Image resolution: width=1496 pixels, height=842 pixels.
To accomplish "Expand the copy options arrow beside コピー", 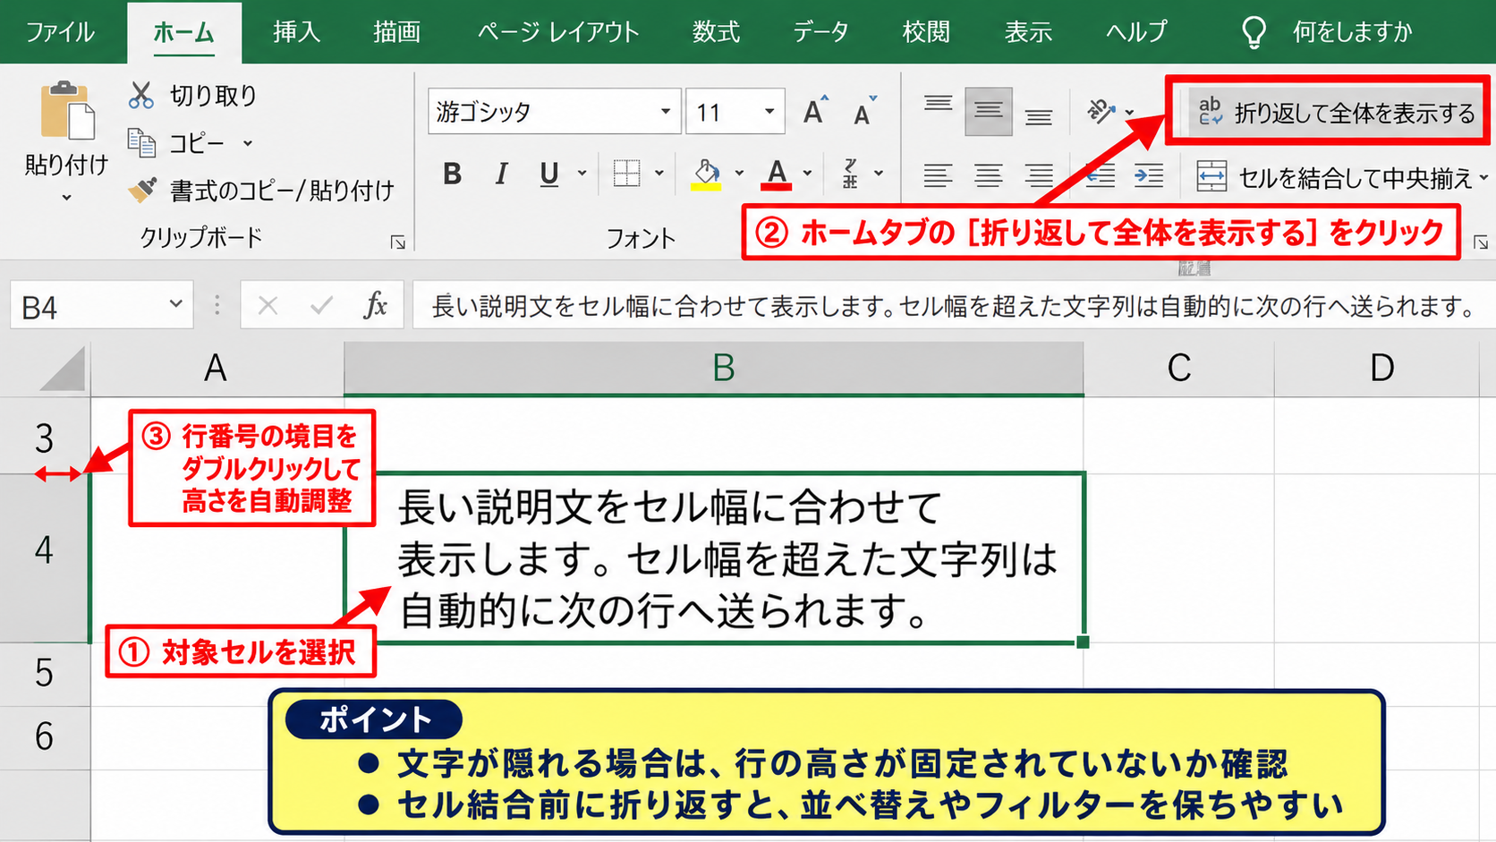I will [x=248, y=143].
